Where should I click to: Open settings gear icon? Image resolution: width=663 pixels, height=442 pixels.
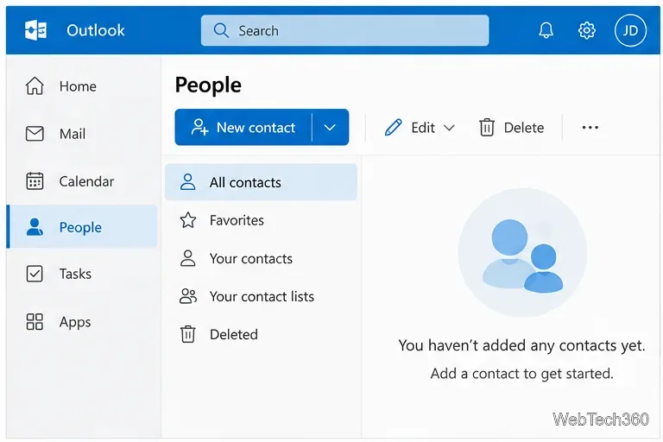[586, 30]
